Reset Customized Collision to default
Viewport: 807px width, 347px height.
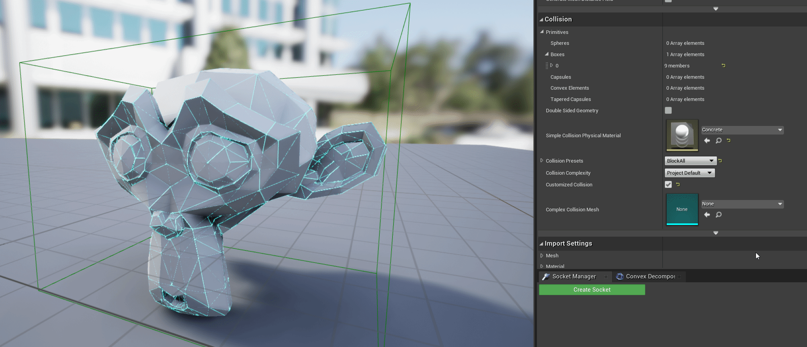(678, 184)
